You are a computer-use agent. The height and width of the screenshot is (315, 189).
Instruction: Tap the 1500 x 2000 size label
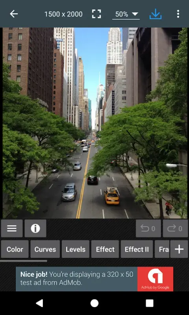click(x=63, y=14)
